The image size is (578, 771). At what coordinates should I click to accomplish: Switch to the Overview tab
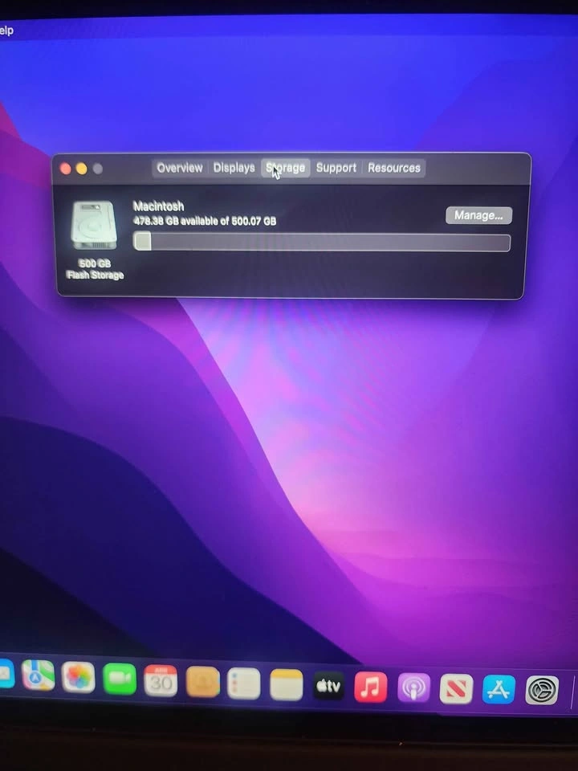179,168
